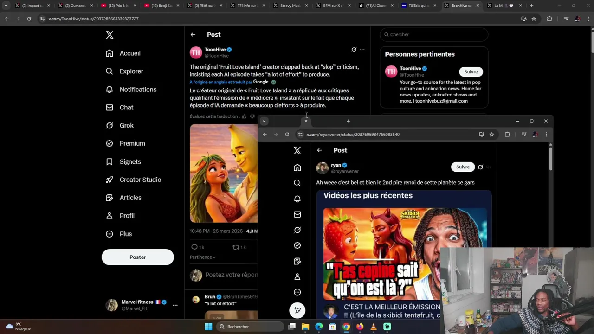Click the X logo in the back window
Viewport: 594px width, 334px height.
pos(110,35)
